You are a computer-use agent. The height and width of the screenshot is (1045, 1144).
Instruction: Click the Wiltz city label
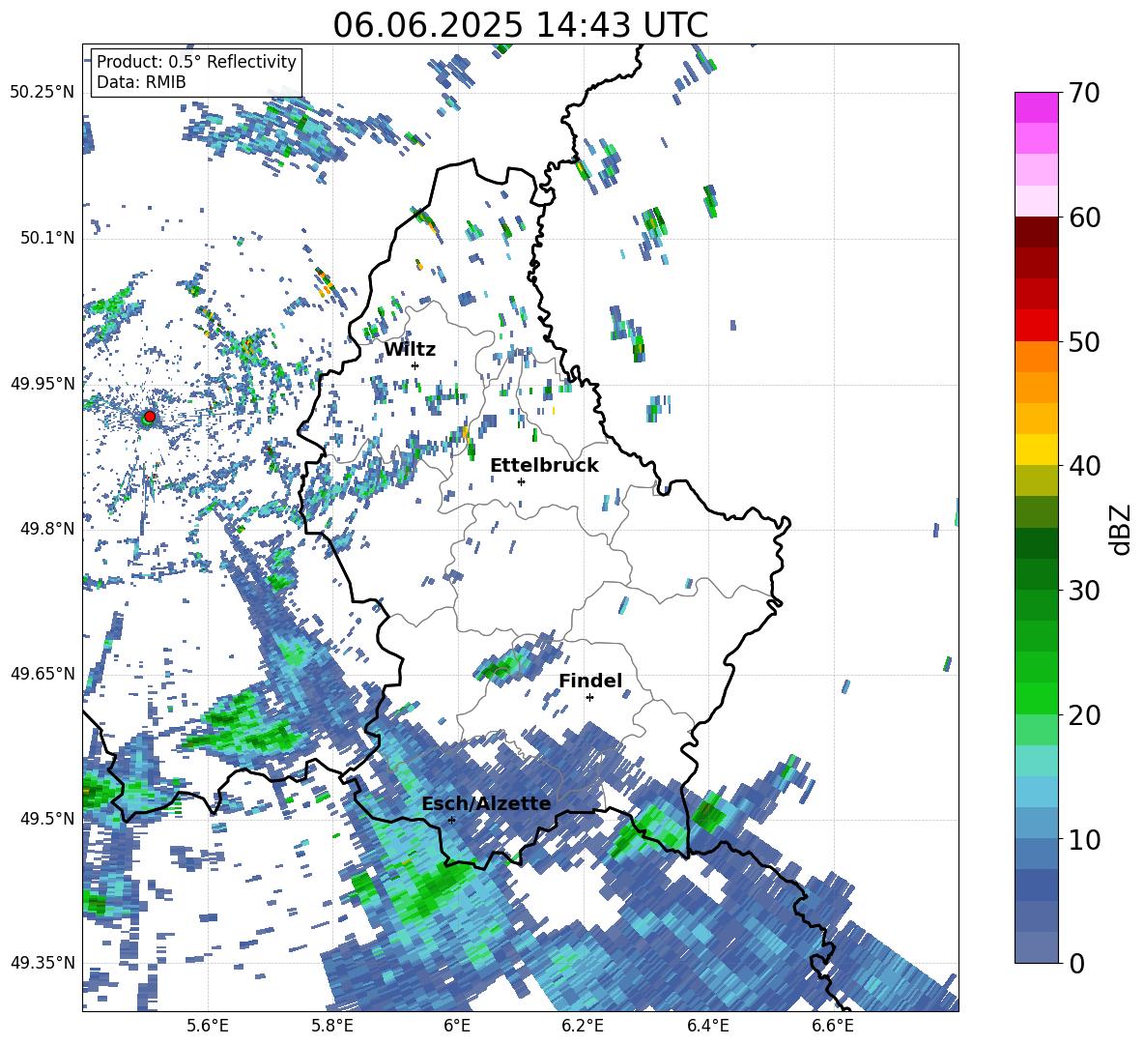pyautogui.click(x=410, y=350)
